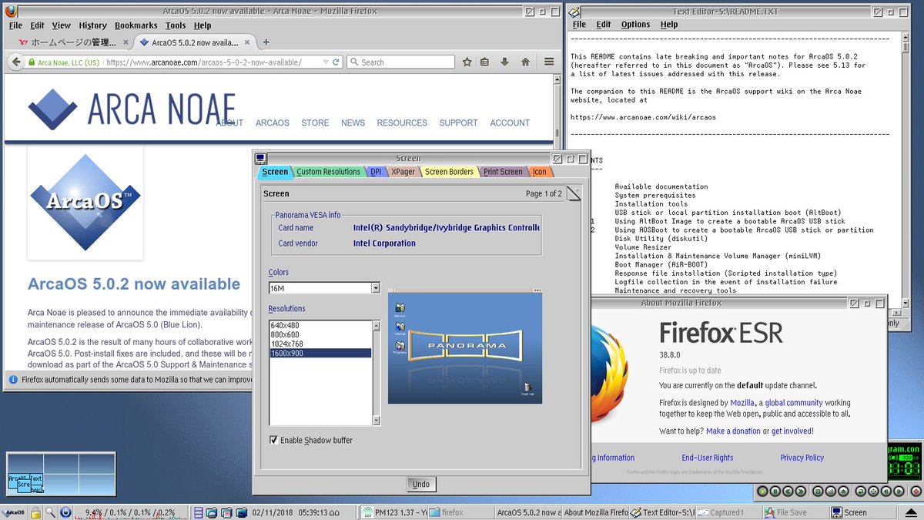Switch to Text Editor via taskbar button
This screenshot has width=924, height=520.
pyautogui.click(x=664, y=512)
